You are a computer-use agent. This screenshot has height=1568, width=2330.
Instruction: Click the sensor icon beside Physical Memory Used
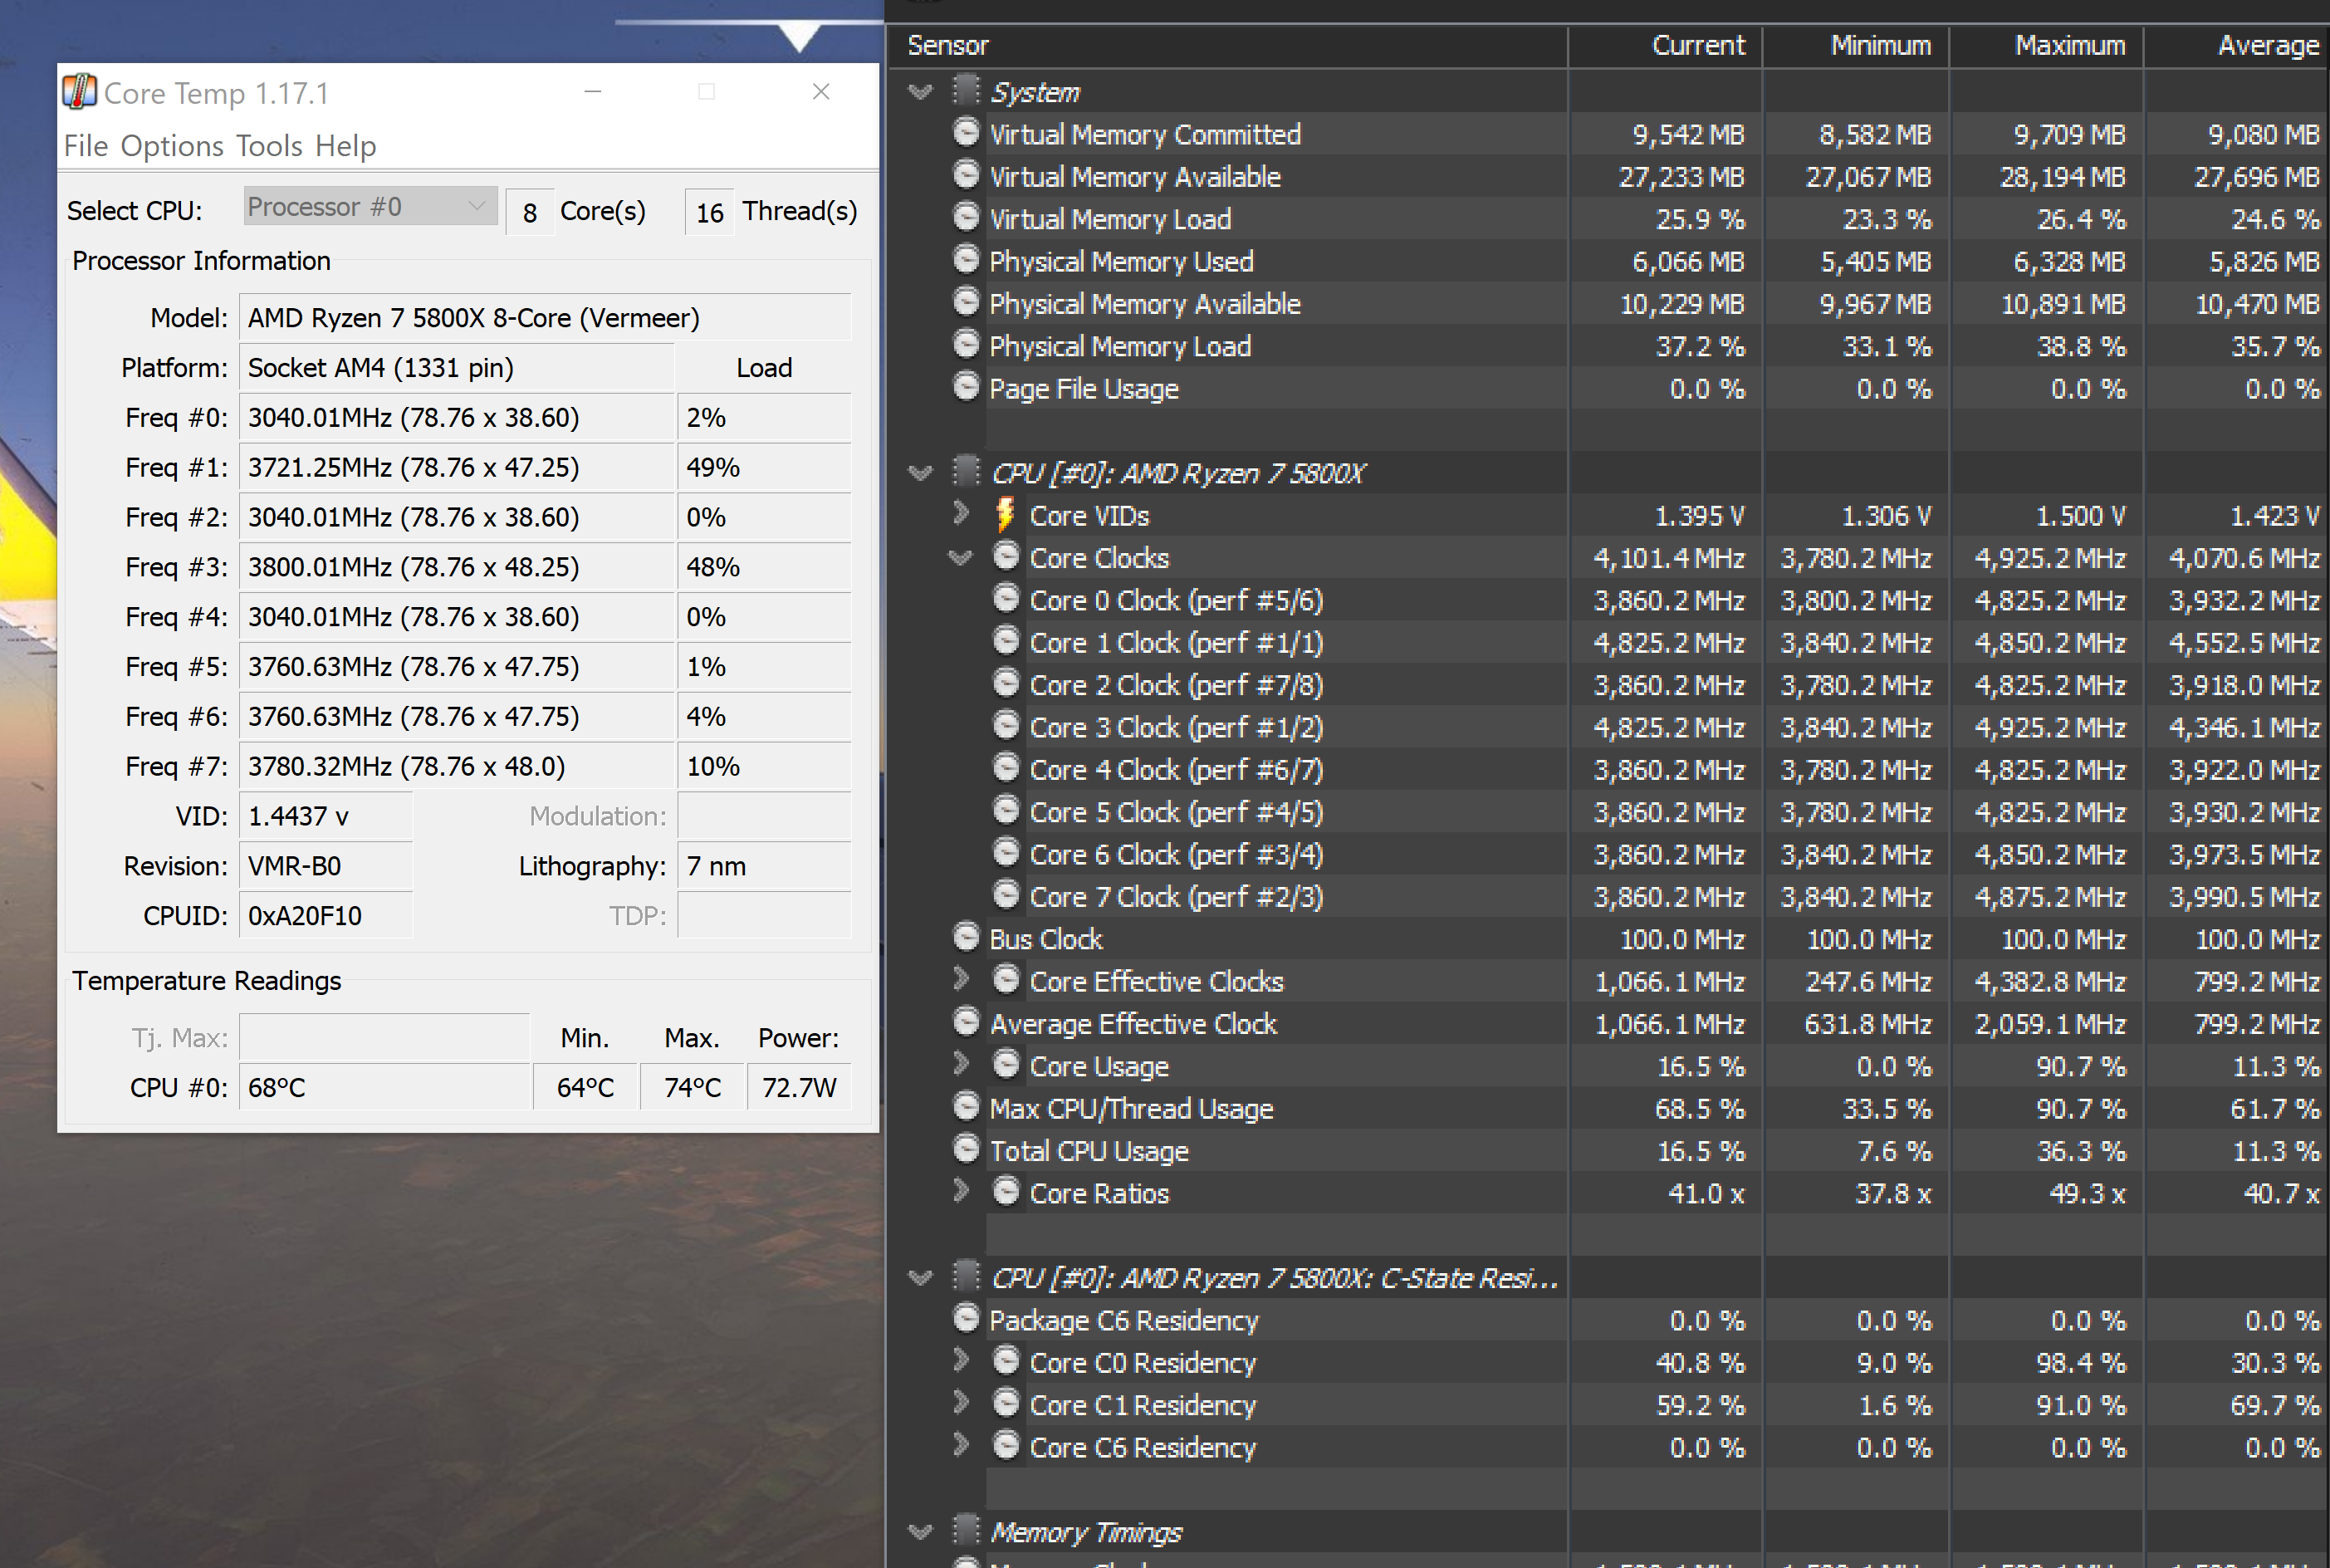click(966, 259)
